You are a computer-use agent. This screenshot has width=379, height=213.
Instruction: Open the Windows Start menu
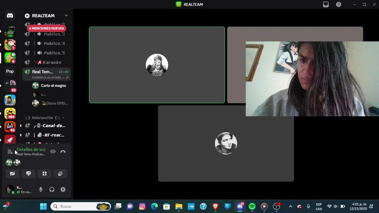click(43, 206)
